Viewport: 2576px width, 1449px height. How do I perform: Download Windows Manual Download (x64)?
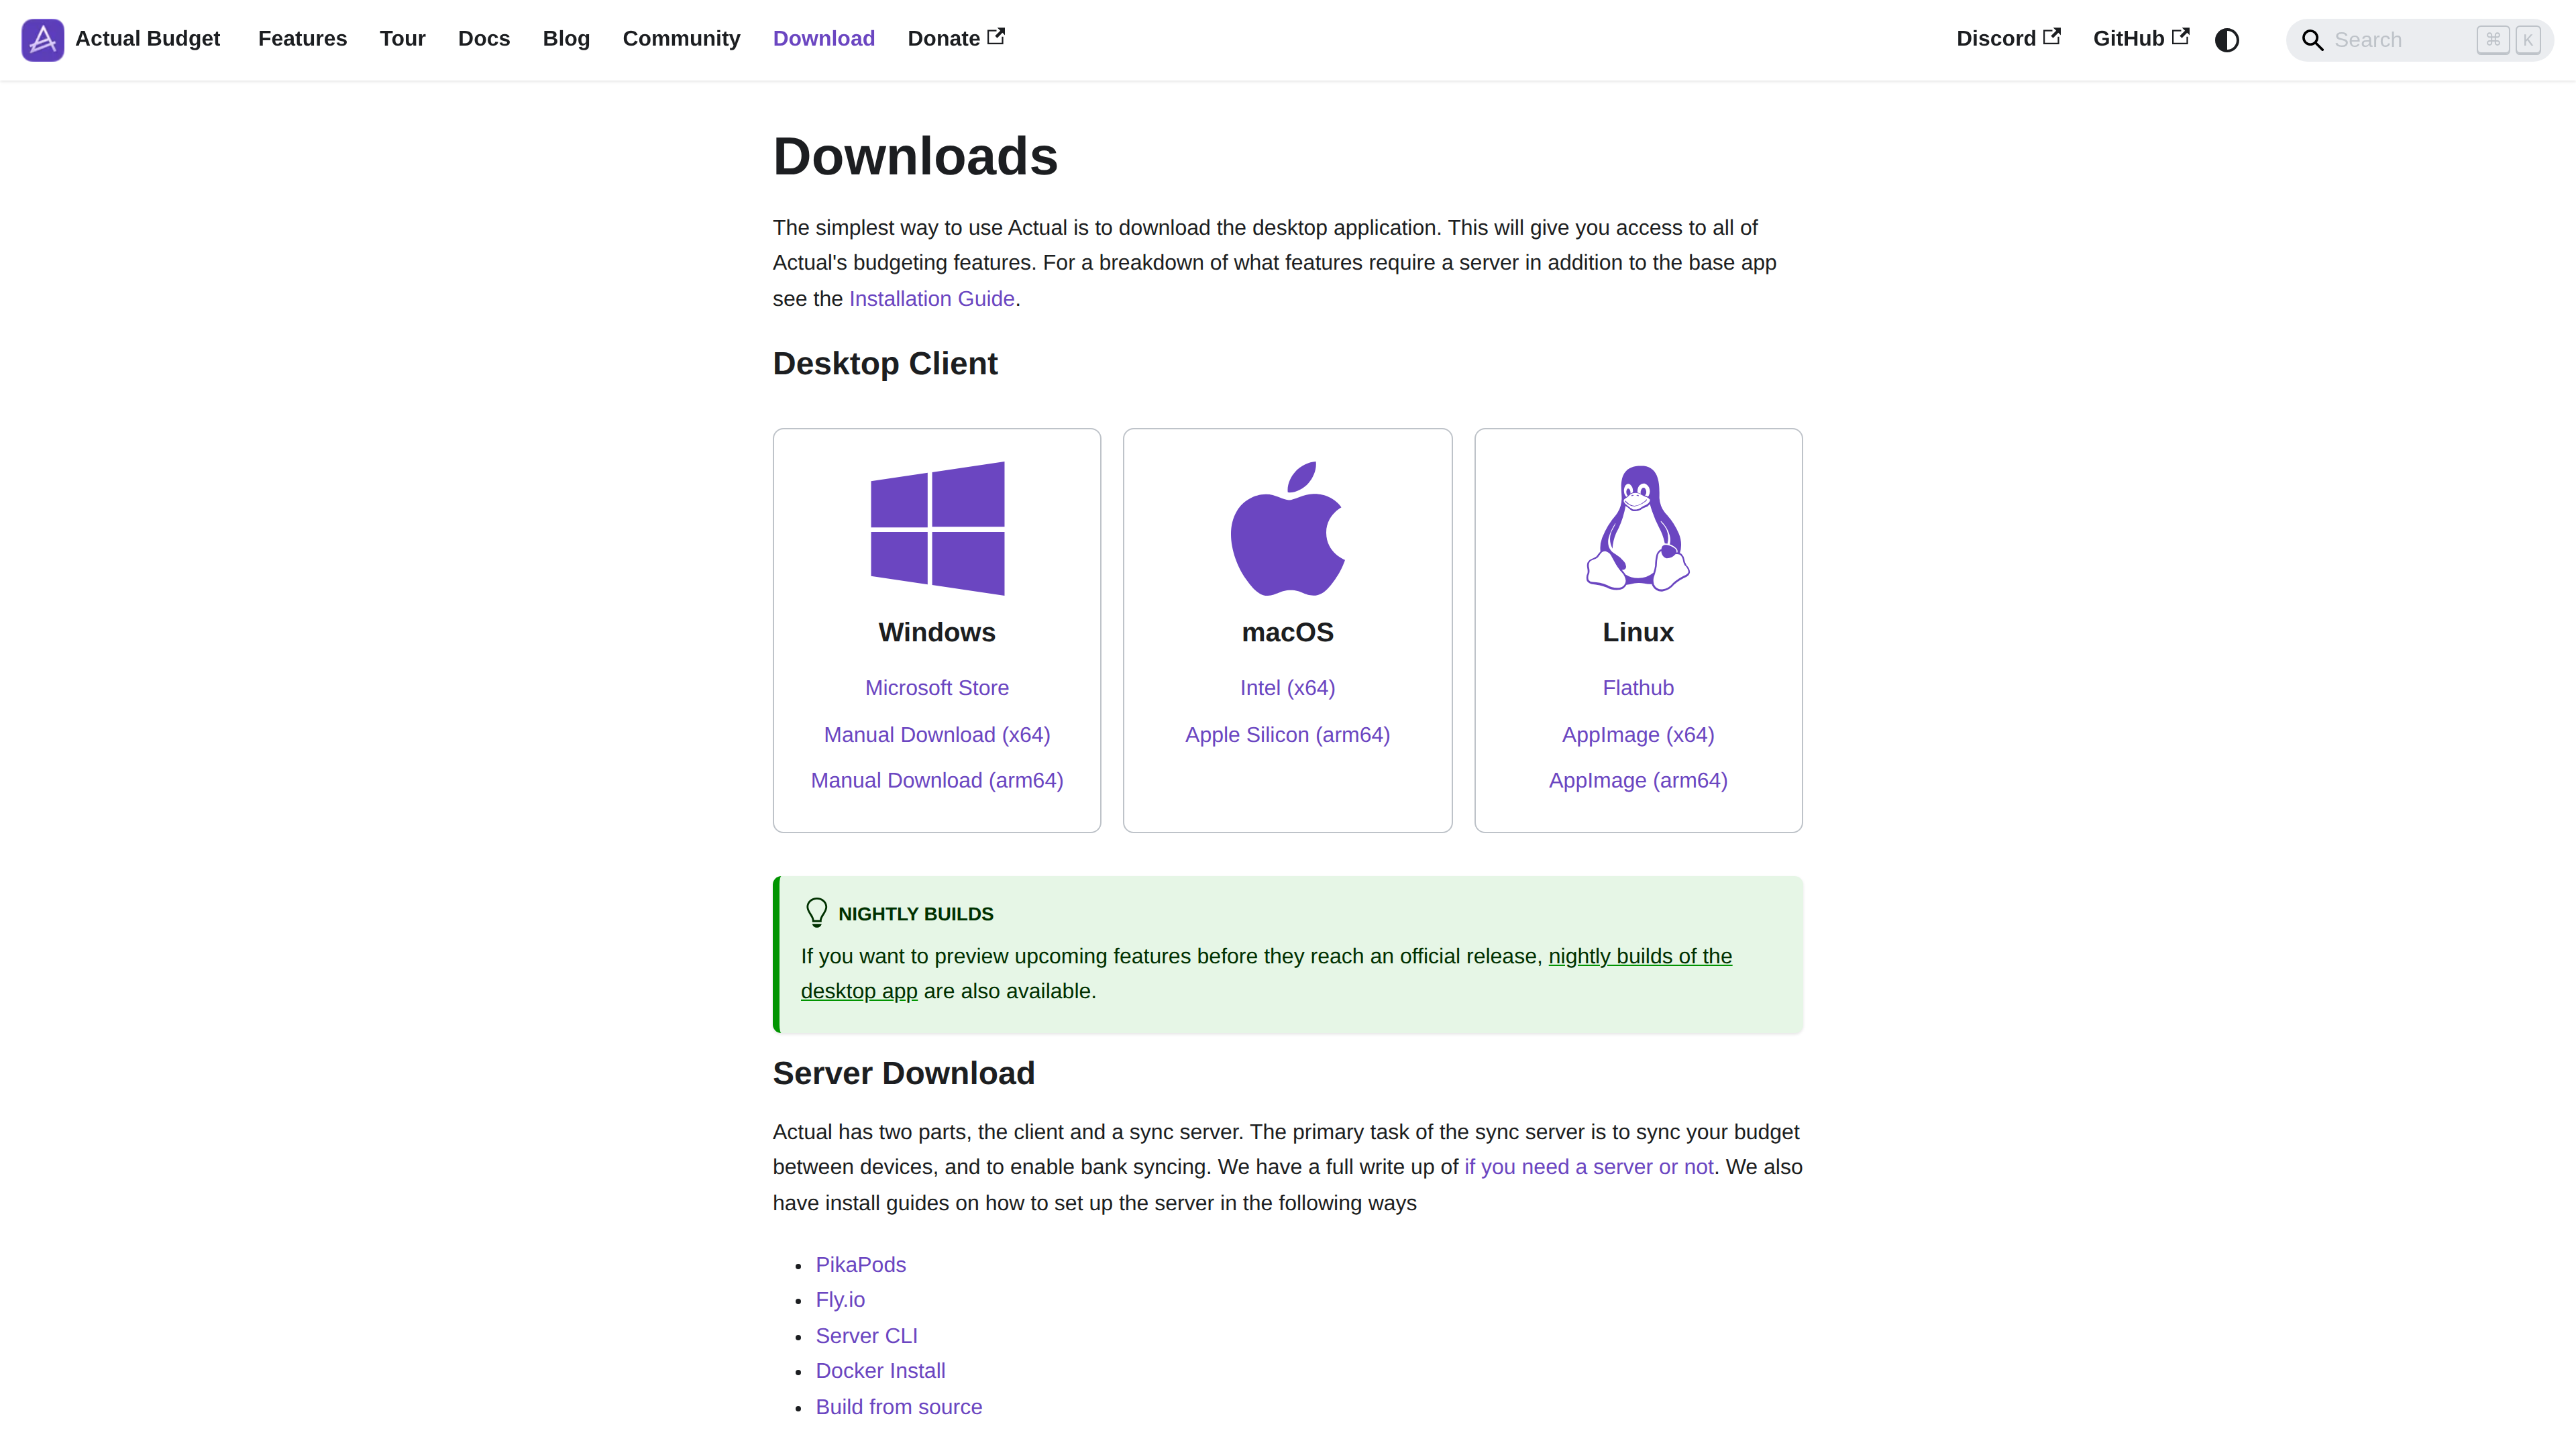936,734
